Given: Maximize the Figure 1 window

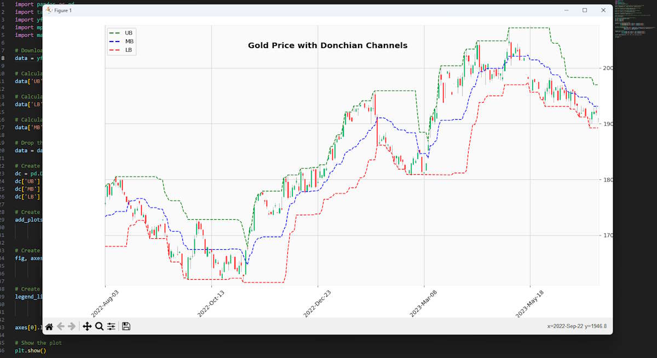Looking at the screenshot, I should (x=585, y=10).
